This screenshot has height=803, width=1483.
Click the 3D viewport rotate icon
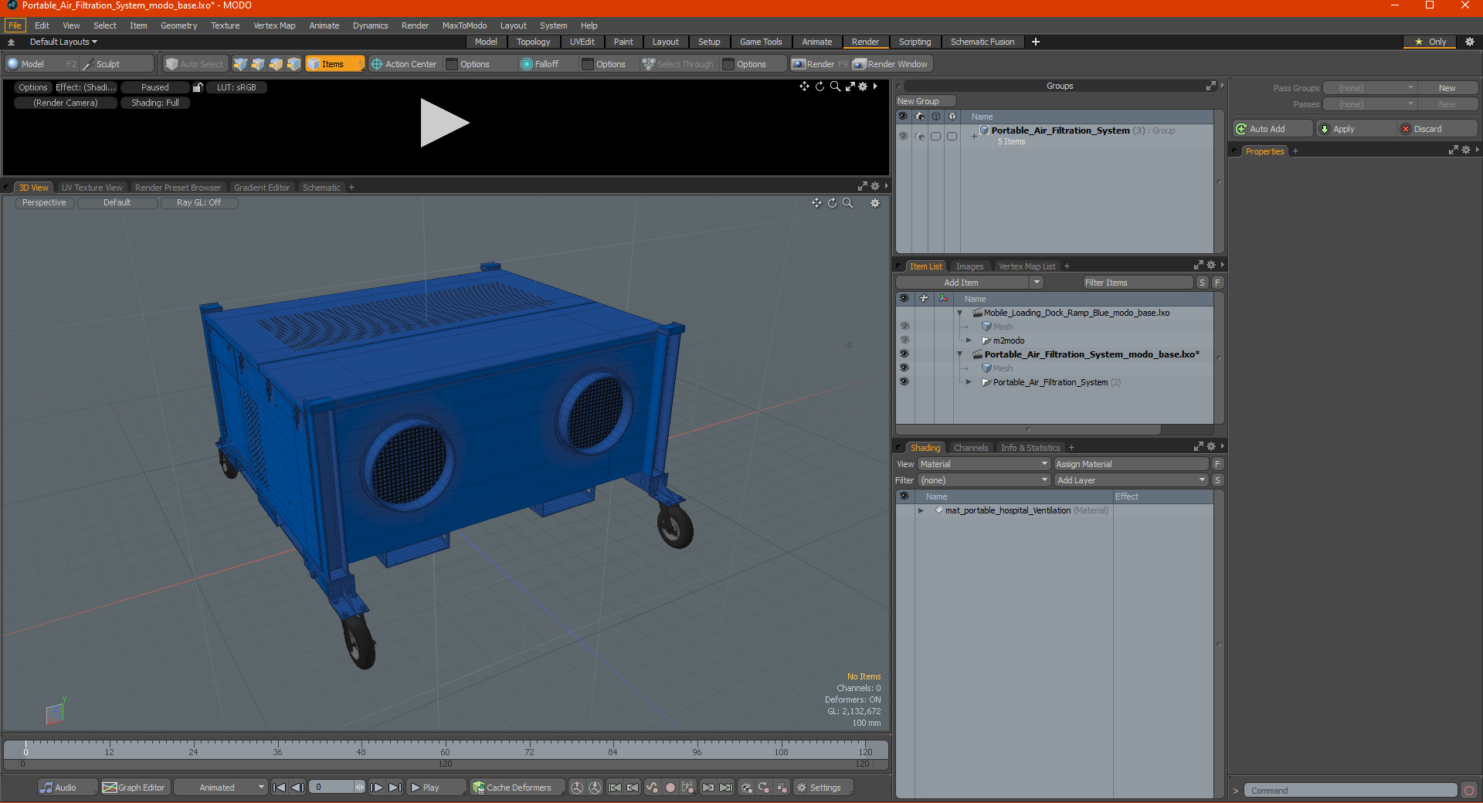point(832,203)
